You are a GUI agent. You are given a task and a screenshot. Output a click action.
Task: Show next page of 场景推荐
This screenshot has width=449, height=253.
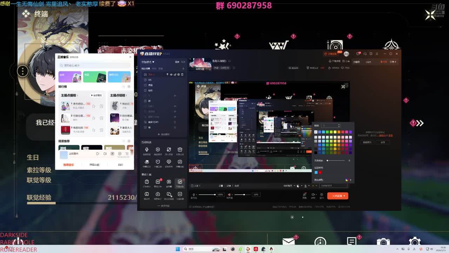129,141
